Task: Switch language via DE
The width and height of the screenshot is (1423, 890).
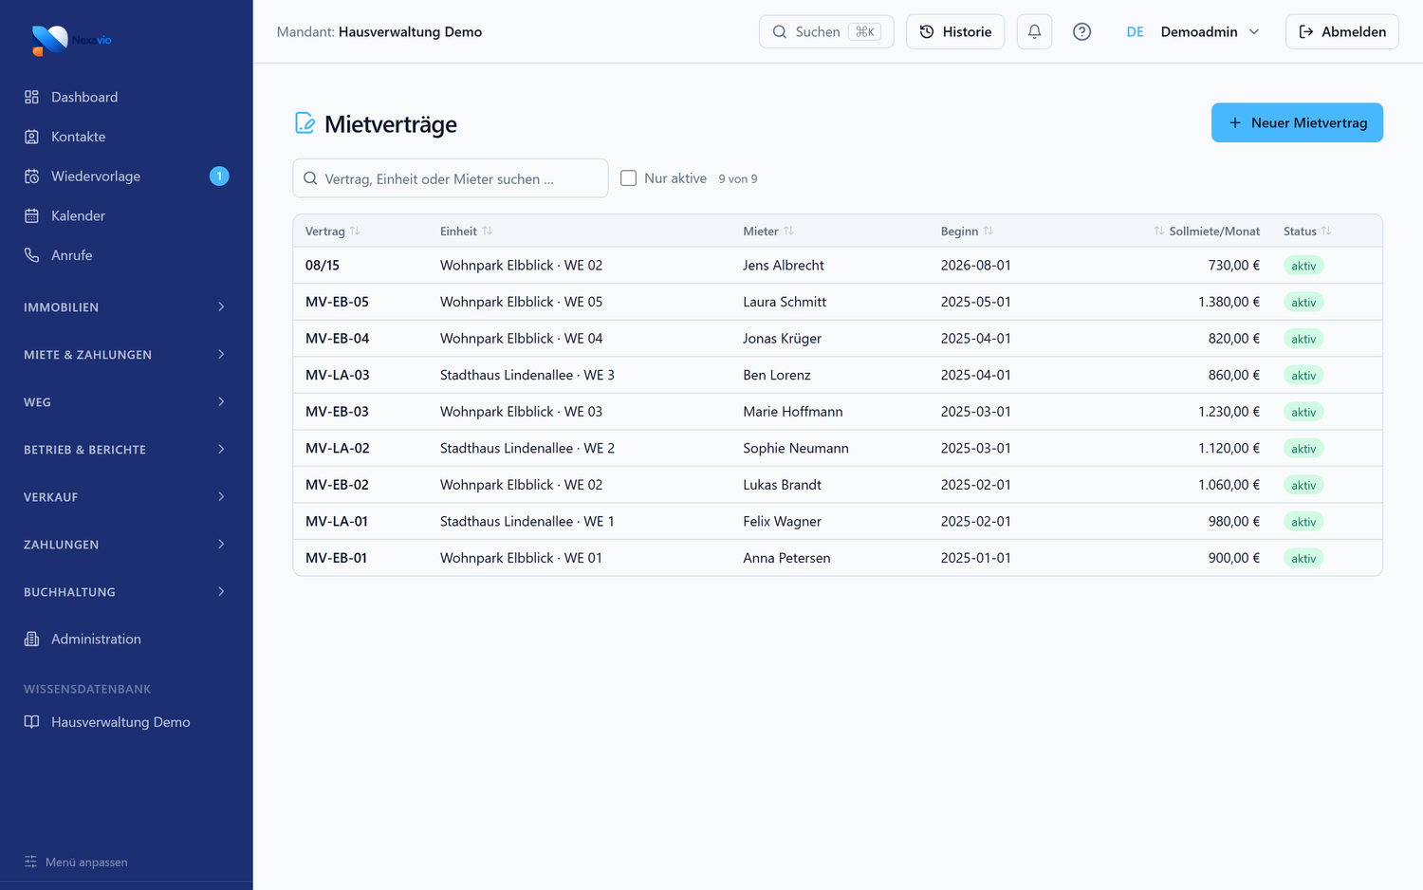Action: [1135, 31]
